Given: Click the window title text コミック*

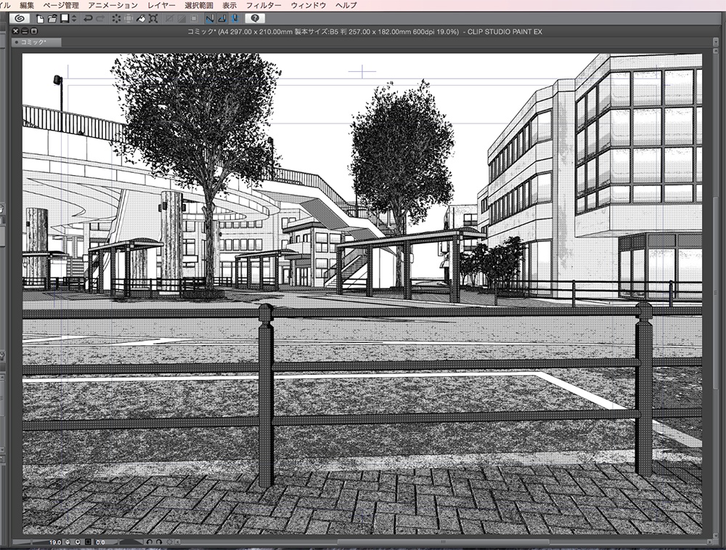Looking at the screenshot, I should point(201,31).
